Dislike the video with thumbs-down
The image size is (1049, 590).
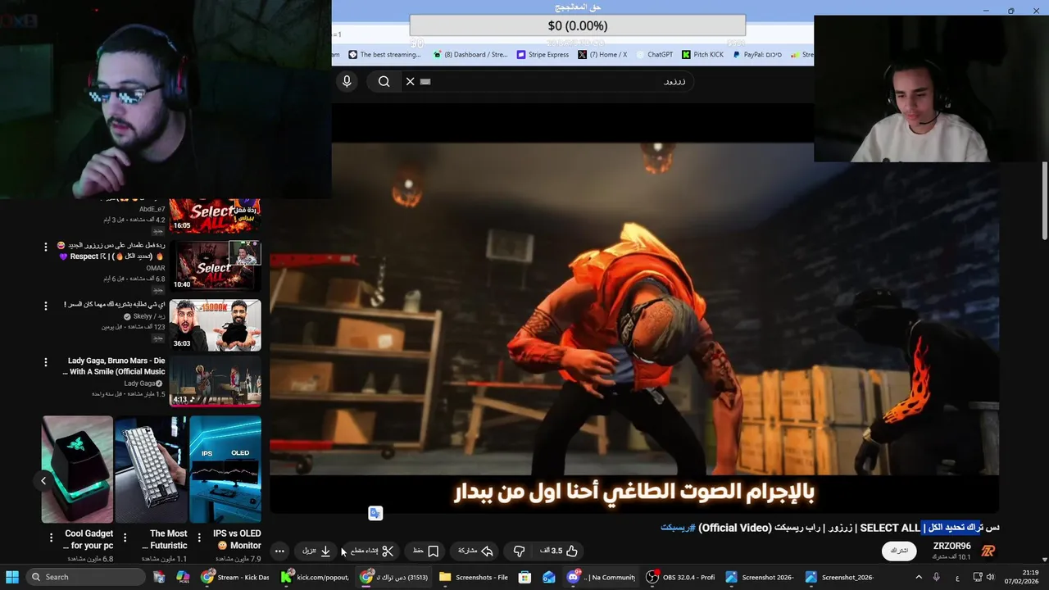519,551
